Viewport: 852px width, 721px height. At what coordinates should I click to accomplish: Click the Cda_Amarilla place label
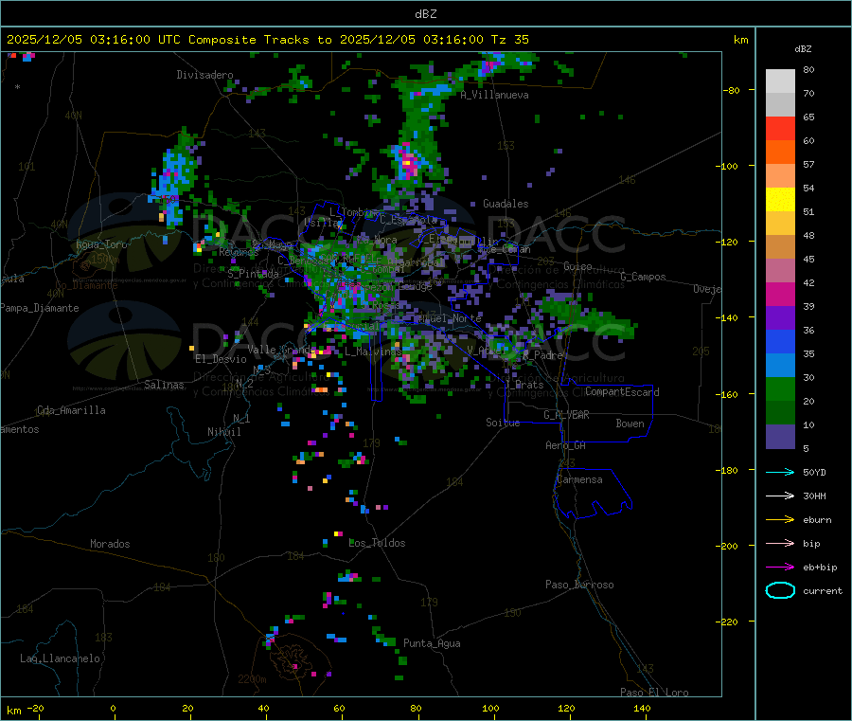click(71, 410)
